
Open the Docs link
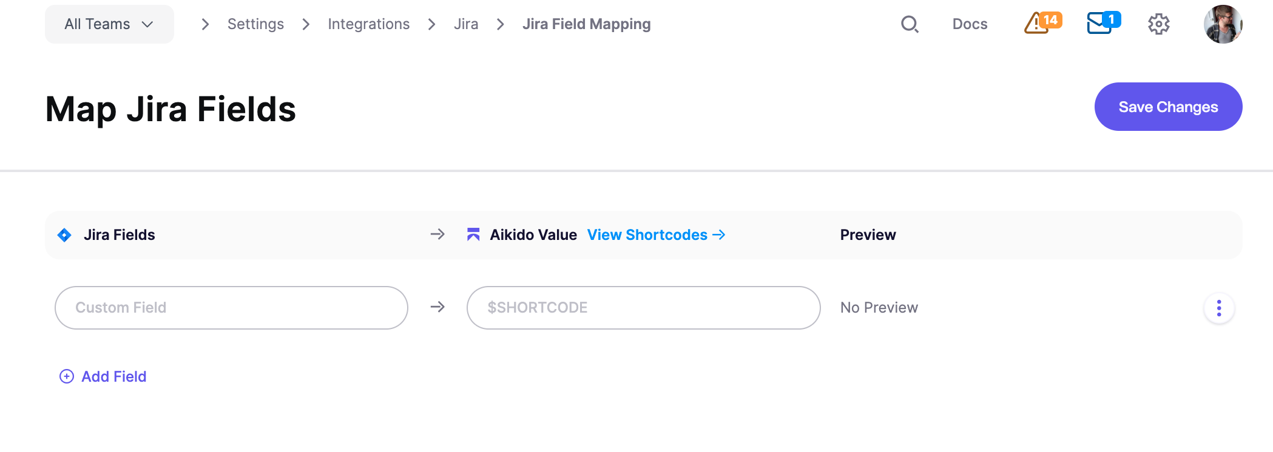[970, 24]
